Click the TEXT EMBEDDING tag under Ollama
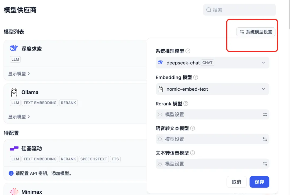The width and height of the screenshot is (290, 195). tap(40, 103)
